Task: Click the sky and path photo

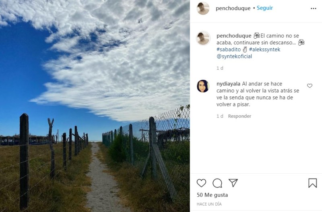Action: click(95, 106)
